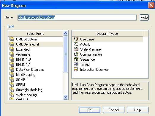Select the Strategic Modeling label

[x=29, y=90]
